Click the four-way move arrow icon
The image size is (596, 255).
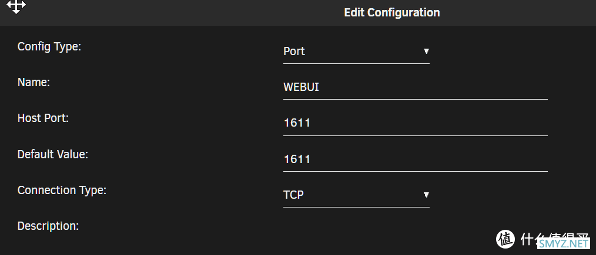(x=16, y=6)
